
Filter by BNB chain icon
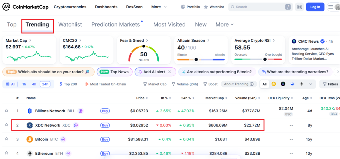[274, 84]
